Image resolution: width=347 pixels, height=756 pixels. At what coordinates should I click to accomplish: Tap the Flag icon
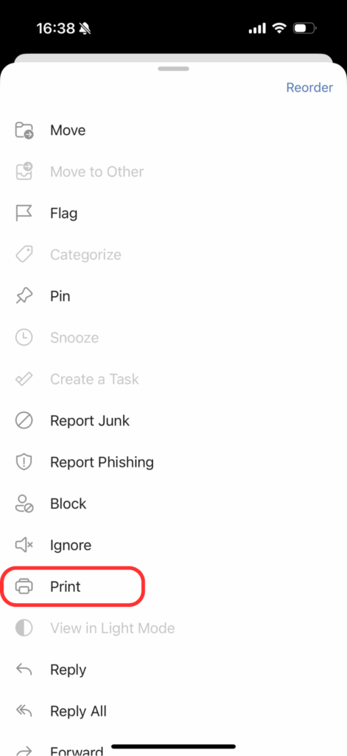24,213
